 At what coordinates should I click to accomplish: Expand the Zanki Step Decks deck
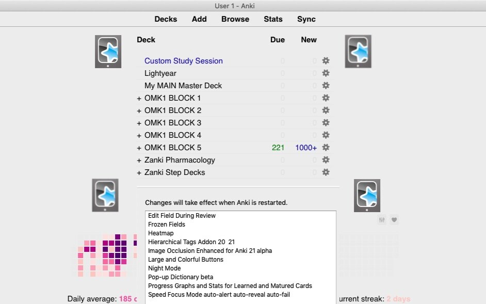[139, 173]
